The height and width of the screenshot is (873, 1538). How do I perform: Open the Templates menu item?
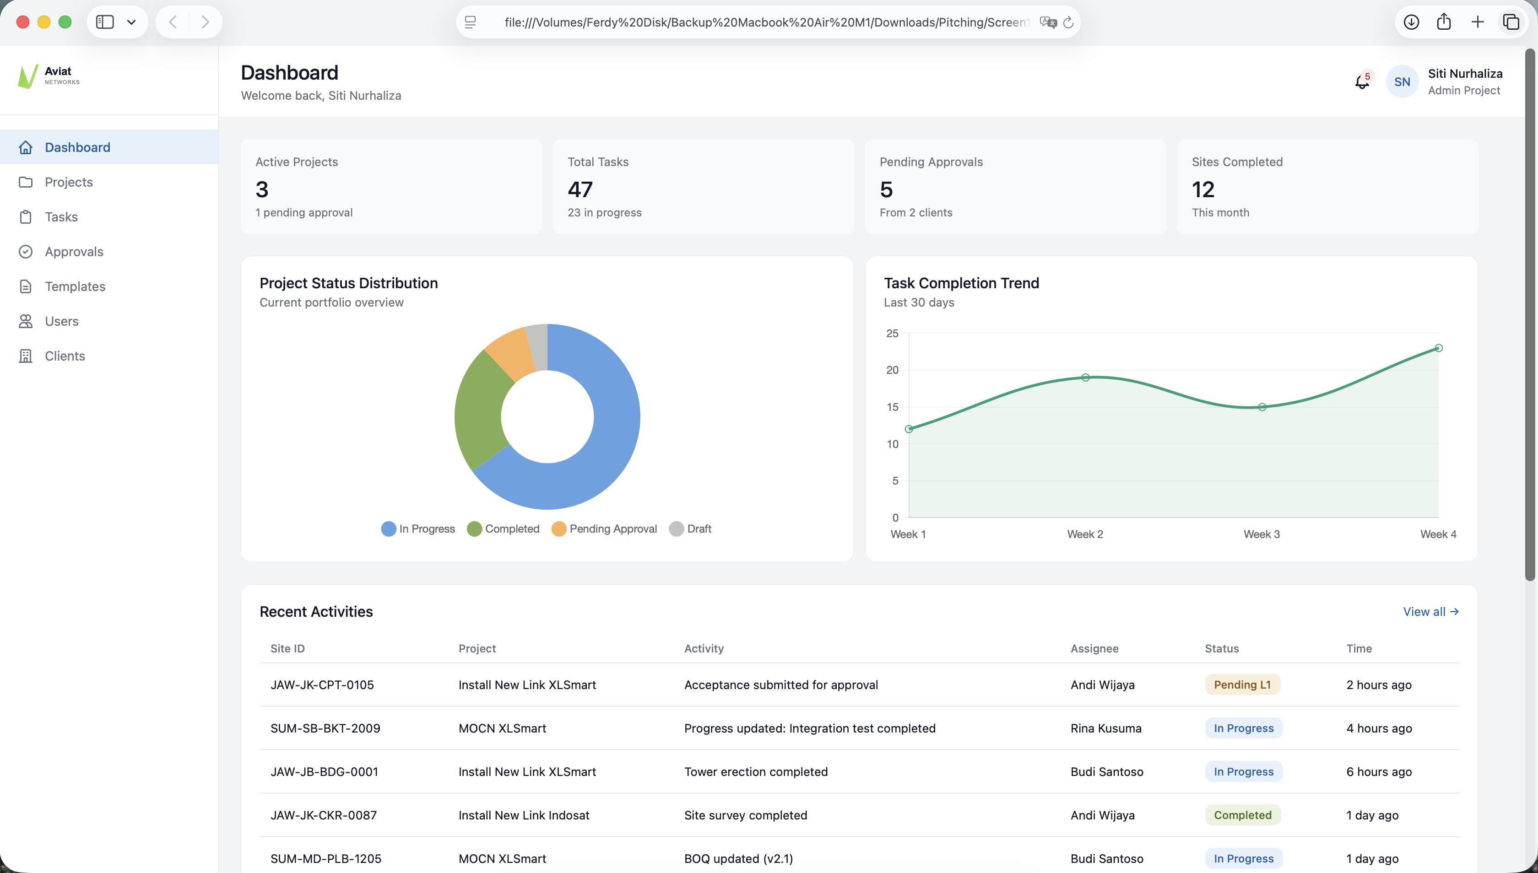(109, 286)
